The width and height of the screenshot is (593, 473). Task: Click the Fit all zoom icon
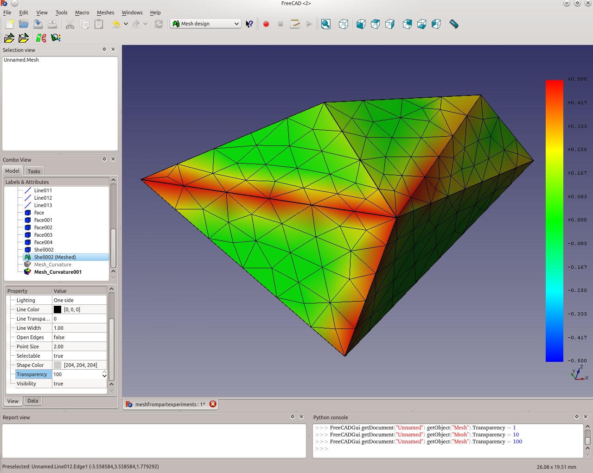(326, 24)
